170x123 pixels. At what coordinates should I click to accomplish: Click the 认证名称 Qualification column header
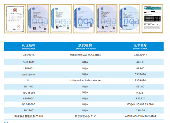point(29,47)
